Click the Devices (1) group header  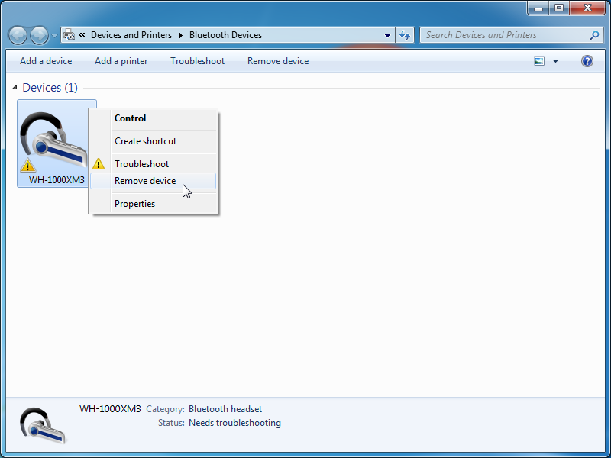coord(50,88)
